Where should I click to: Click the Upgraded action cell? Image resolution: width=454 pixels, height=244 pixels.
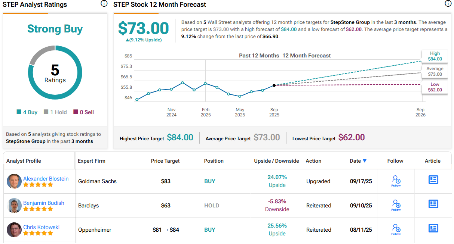point(318,181)
